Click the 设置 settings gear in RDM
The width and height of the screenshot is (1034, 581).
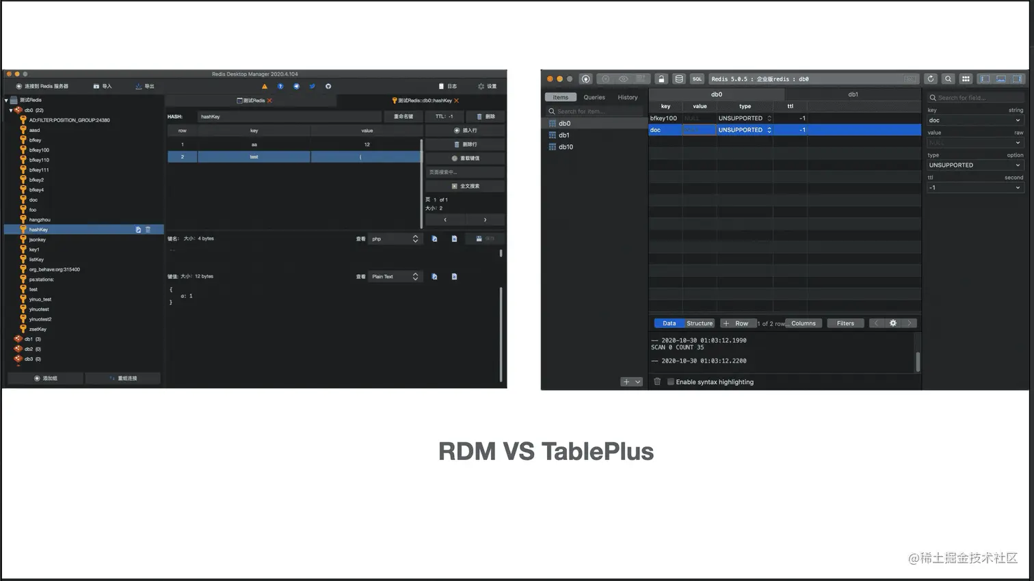(487, 86)
